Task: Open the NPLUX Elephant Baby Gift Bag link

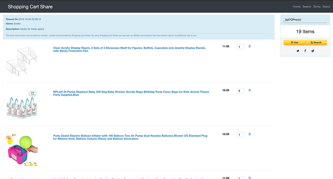Action: click(x=131, y=93)
